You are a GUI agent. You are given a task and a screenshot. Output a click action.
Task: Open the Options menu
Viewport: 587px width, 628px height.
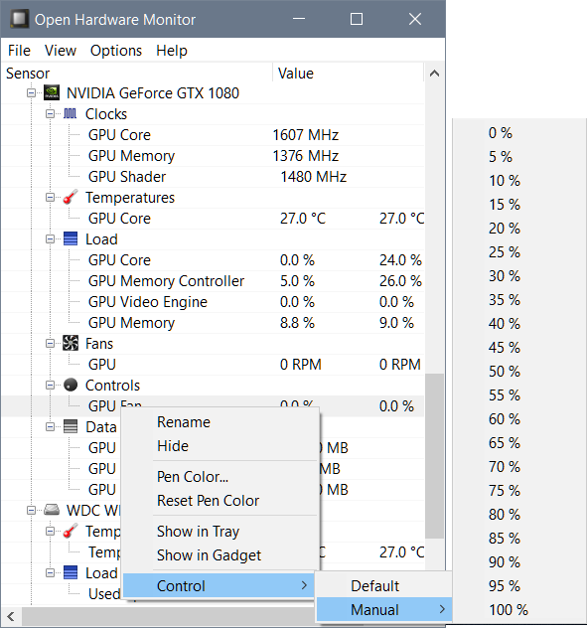tap(116, 51)
